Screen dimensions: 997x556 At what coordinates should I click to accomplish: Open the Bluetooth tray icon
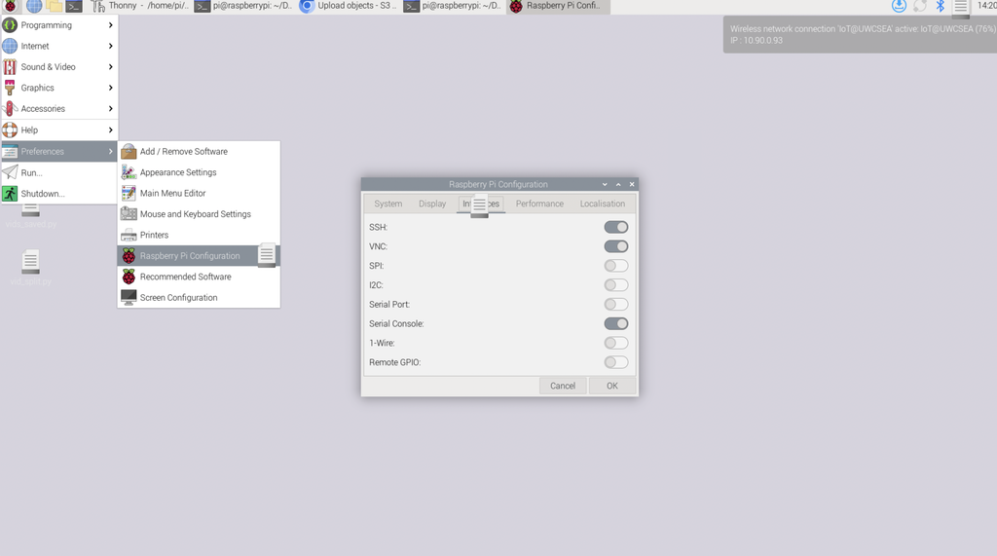point(940,7)
